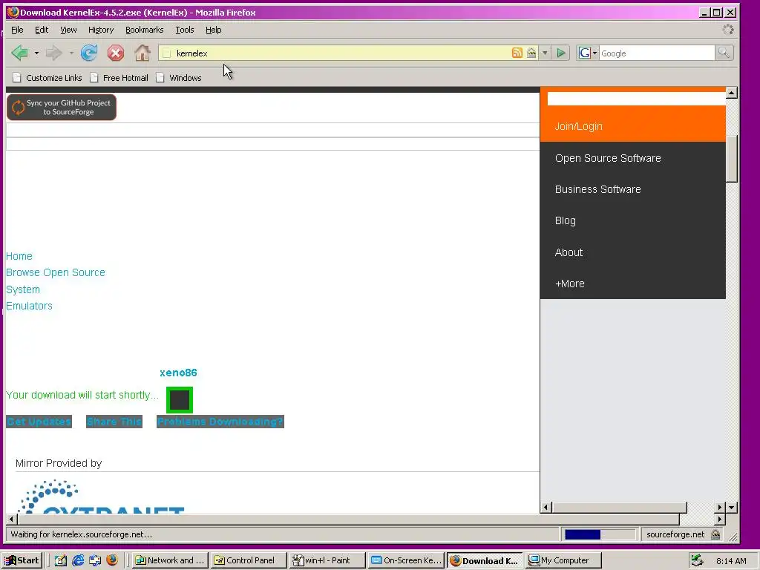Open the Help menu

pos(213,30)
